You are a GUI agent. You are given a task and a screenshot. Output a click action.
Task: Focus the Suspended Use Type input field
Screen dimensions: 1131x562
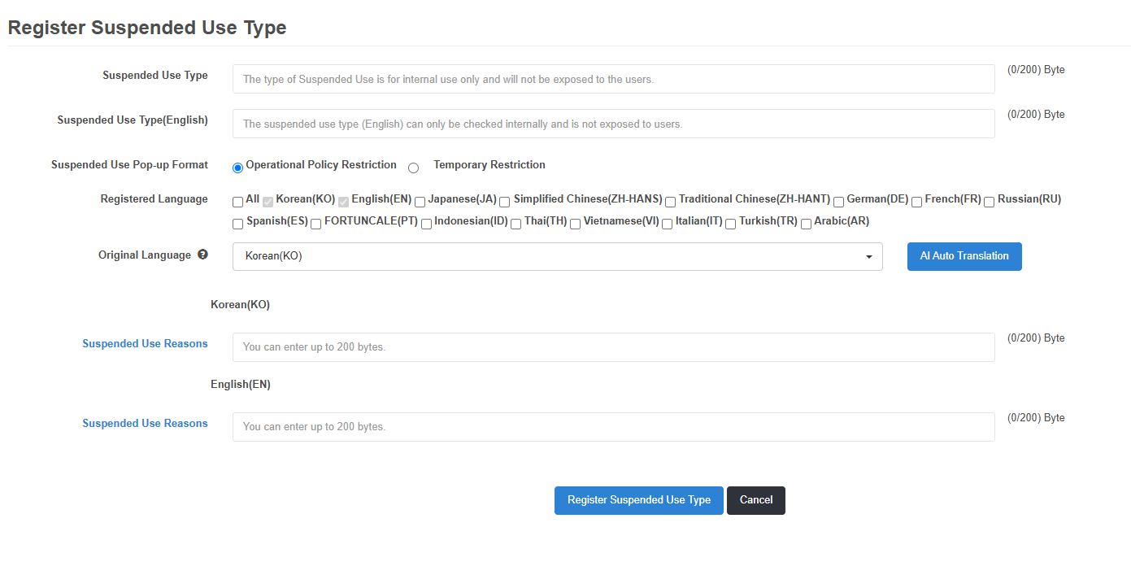[613, 79]
